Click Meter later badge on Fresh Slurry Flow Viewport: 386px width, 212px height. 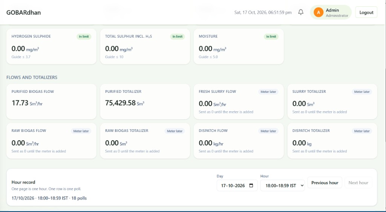(x=268, y=92)
